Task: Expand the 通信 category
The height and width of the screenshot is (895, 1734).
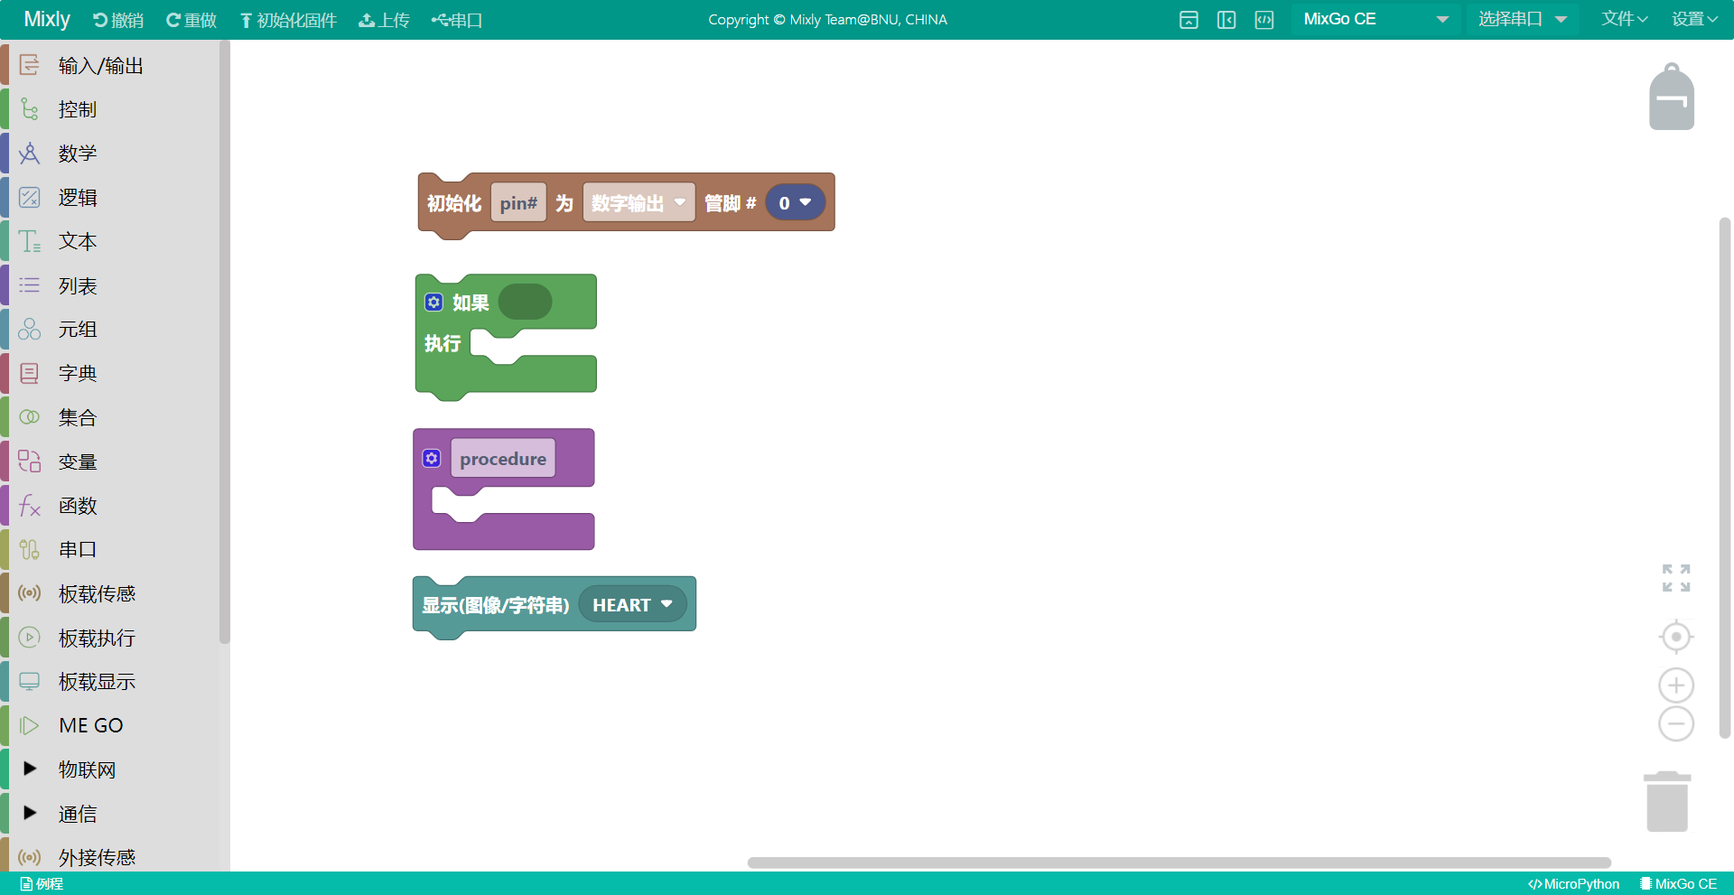Action: (30, 813)
